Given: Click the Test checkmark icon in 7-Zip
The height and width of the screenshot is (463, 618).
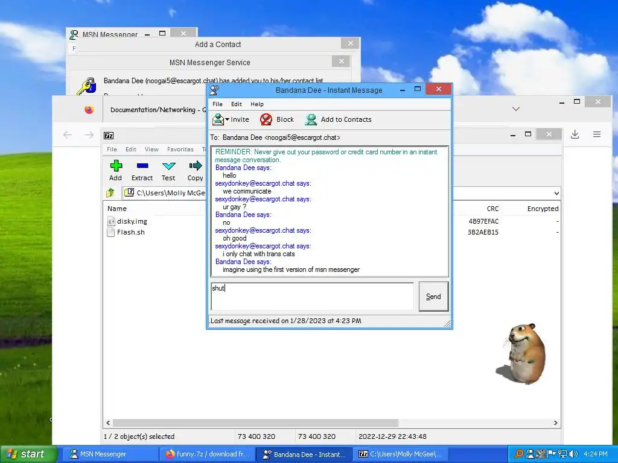Looking at the screenshot, I should click(x=169, y=166).
